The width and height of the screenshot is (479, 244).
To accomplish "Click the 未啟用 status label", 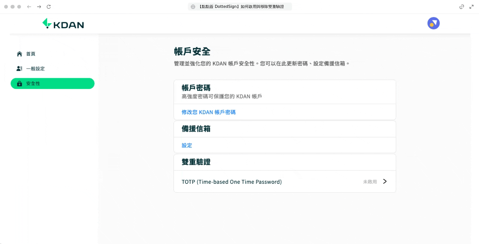I will pyautogui.click(x=370, y=182).
